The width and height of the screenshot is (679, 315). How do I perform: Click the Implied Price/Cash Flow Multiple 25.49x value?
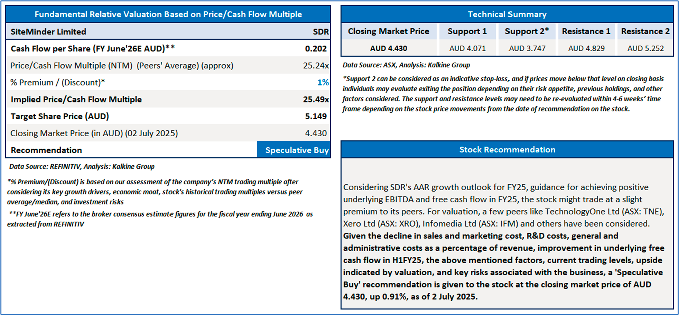click(x=316, y=99)
